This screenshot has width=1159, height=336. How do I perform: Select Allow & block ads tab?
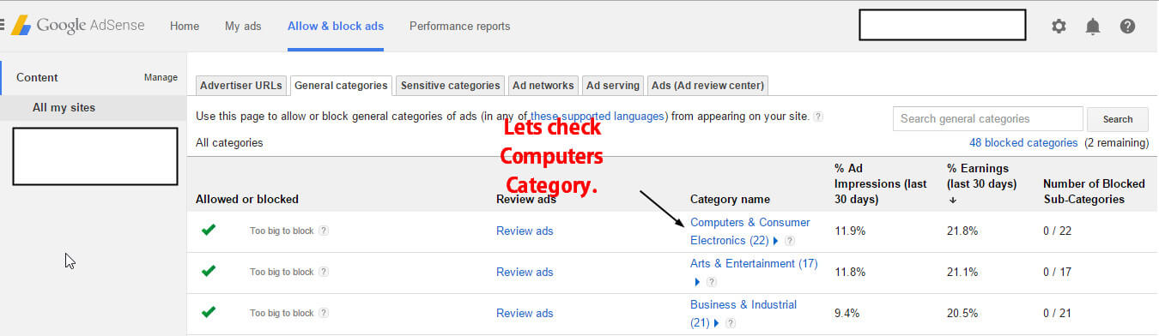point(336,26)
